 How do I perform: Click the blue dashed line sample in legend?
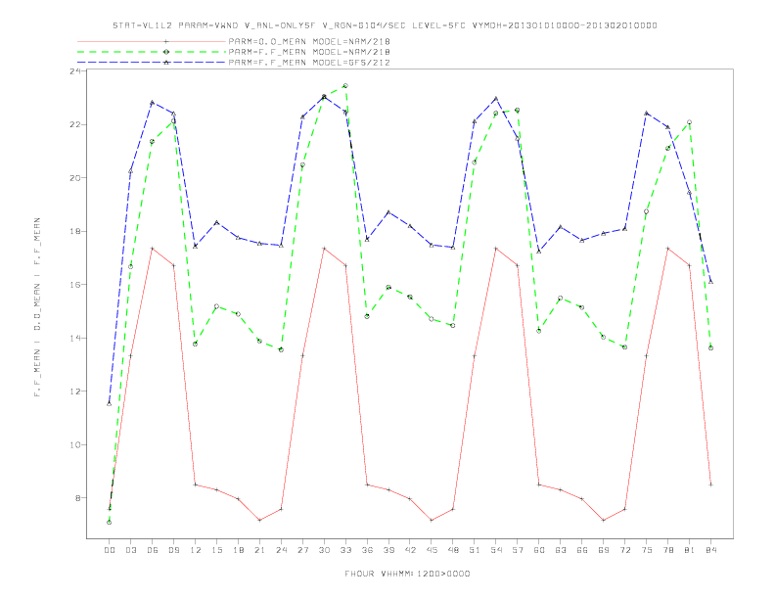click(x=152, y=63)
